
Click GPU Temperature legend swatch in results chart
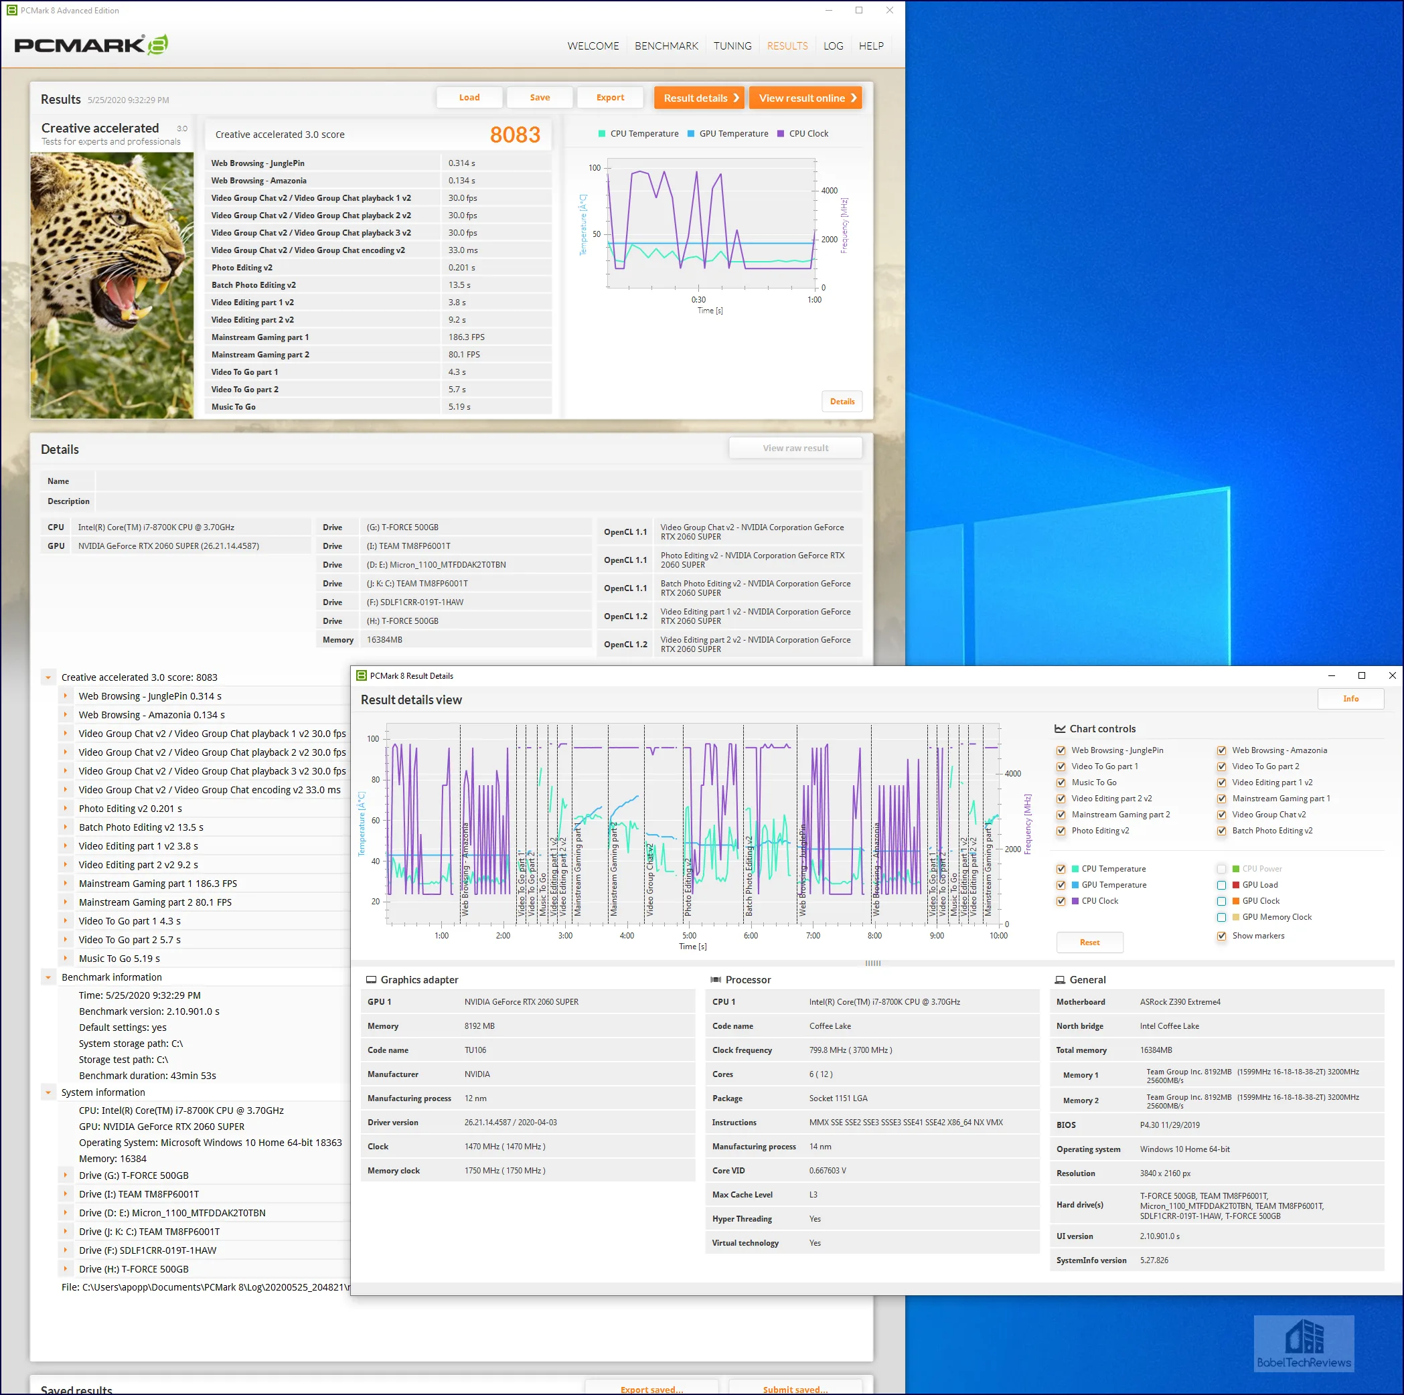coord(690,134)
